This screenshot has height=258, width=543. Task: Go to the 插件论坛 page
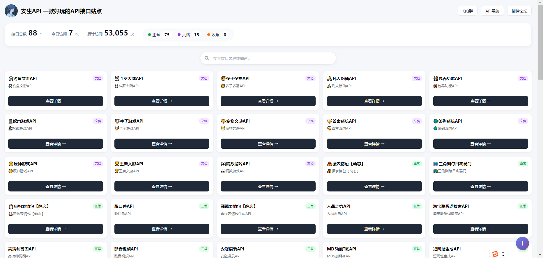(x=519, y=11)
